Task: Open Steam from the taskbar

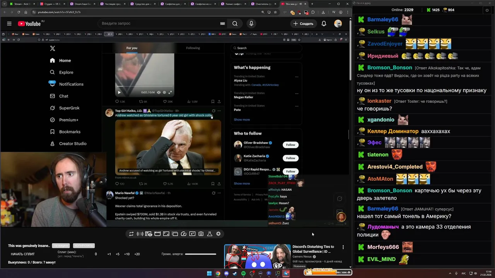Action: [235, 273]
